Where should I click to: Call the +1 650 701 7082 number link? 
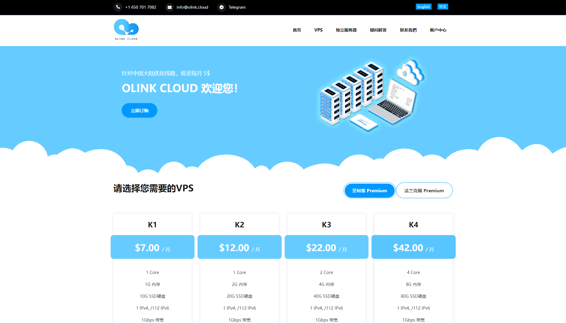[141, 7]
